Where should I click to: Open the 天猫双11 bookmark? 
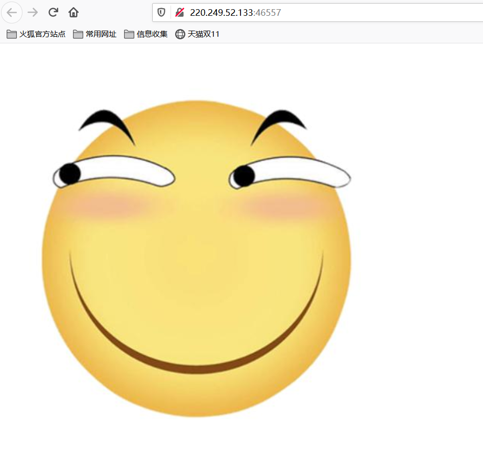pyautogui.click(x=203, y=34)
